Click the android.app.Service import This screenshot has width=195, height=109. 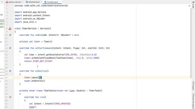tap(34, 12)
